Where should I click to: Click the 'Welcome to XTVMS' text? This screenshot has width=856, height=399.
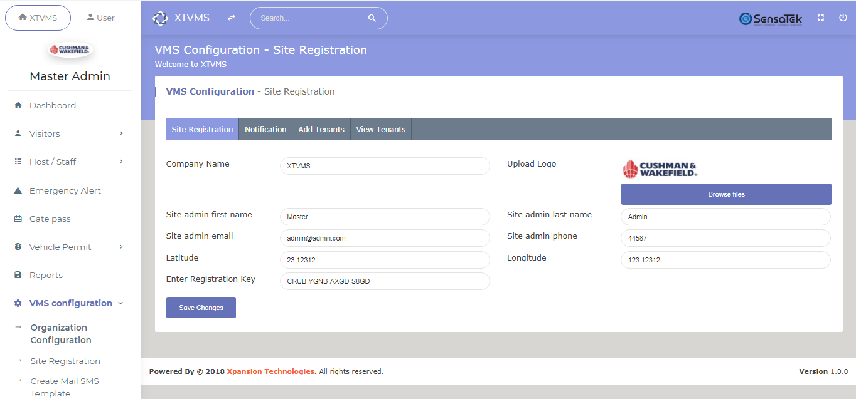(x=191, y=64)
